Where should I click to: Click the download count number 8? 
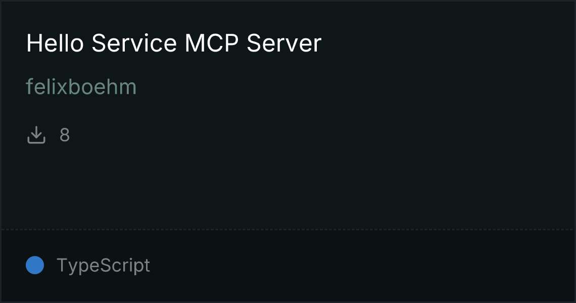click(65, 135)
